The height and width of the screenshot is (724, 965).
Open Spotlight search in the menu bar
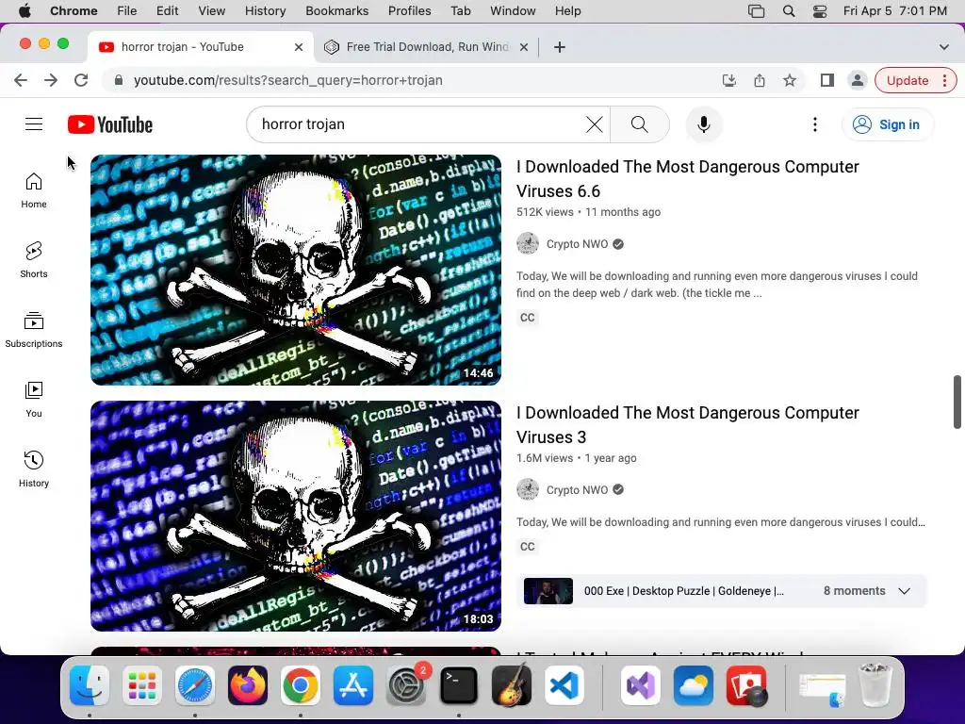click(x=789, y=11)
